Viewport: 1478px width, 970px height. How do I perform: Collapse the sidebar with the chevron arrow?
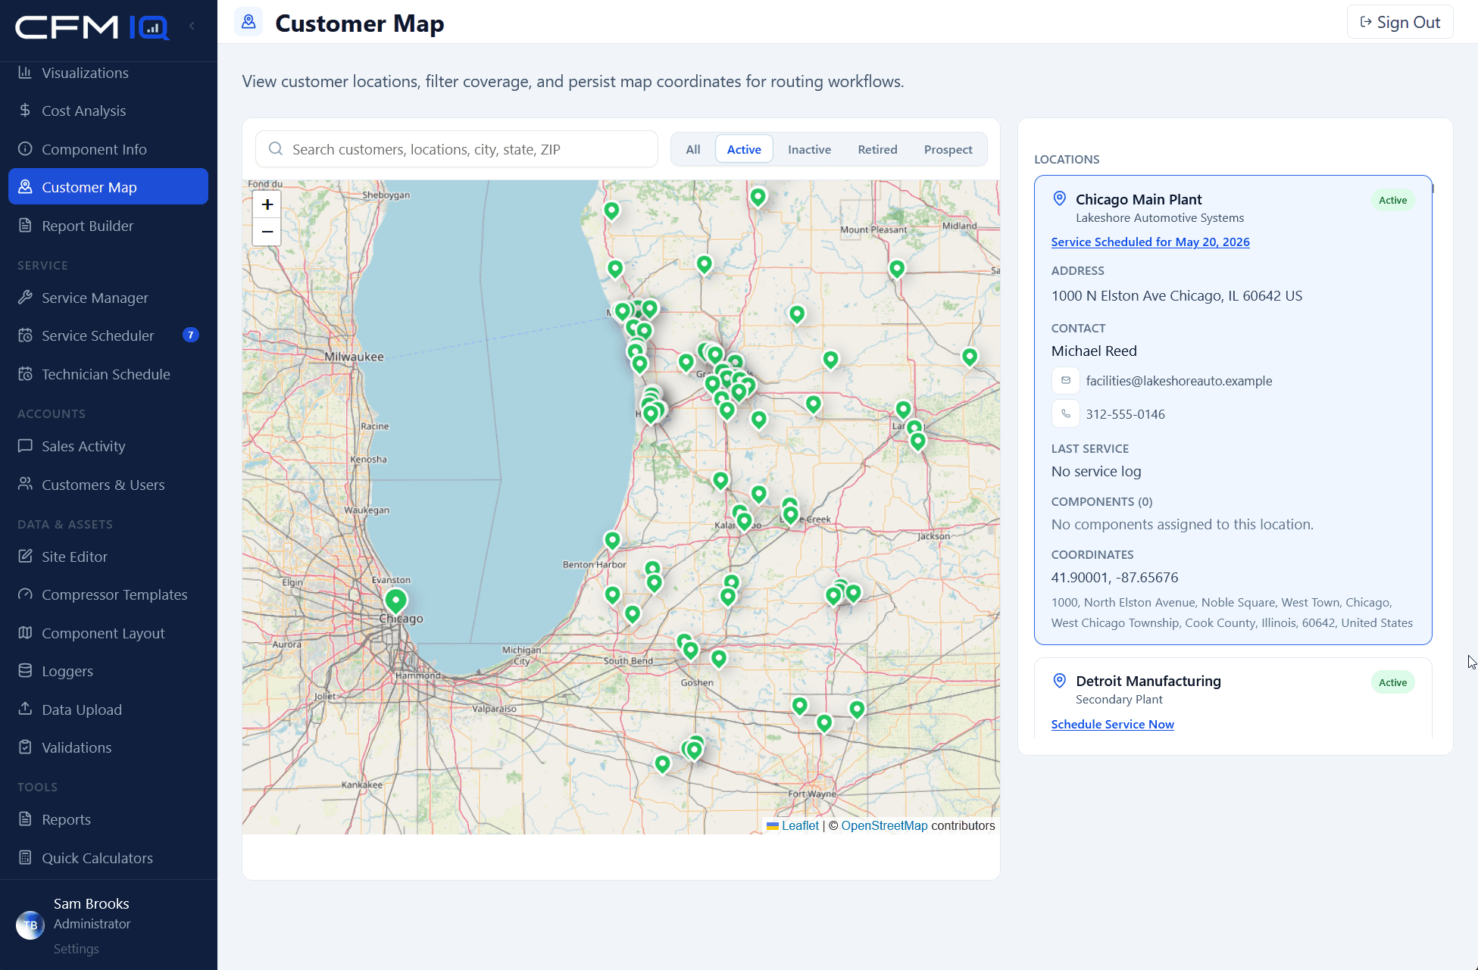192,26
